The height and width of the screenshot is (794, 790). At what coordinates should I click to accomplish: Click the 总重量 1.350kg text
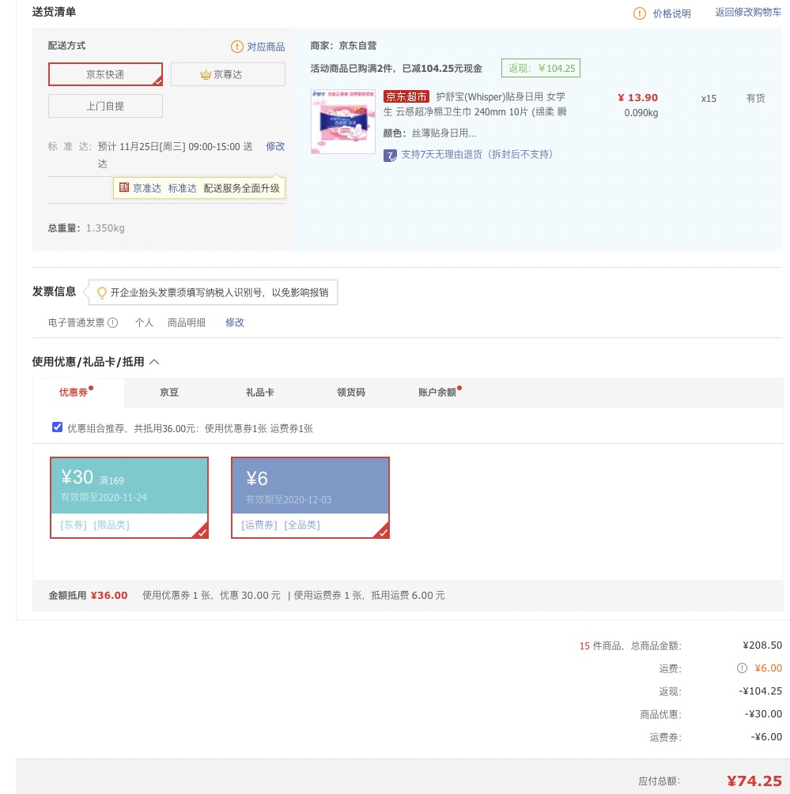[86, 228]
